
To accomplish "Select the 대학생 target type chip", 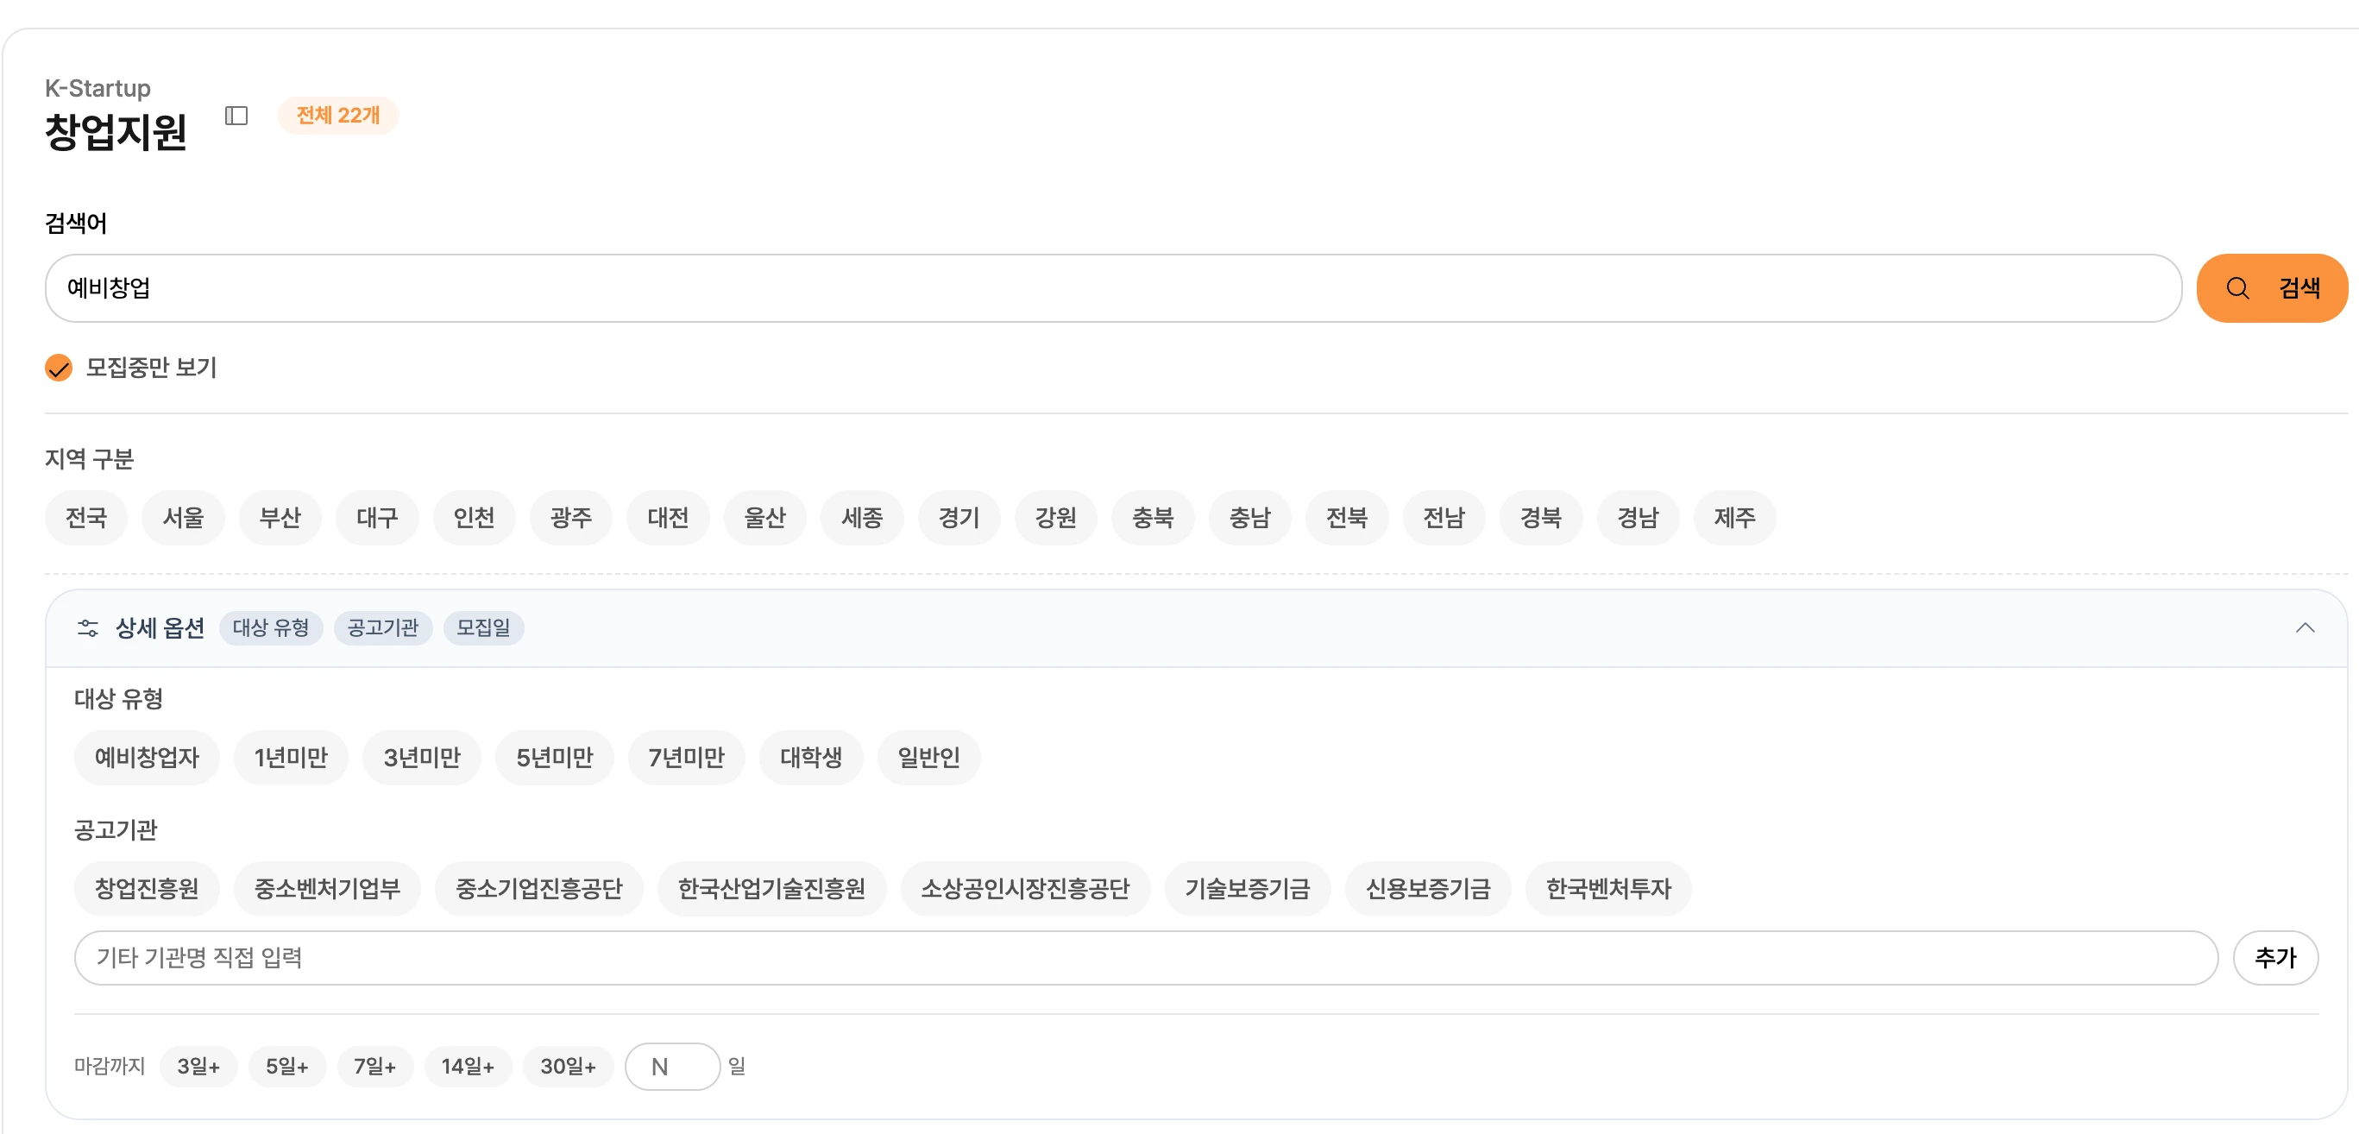I will pyautogui.click(x=810, y=758).
